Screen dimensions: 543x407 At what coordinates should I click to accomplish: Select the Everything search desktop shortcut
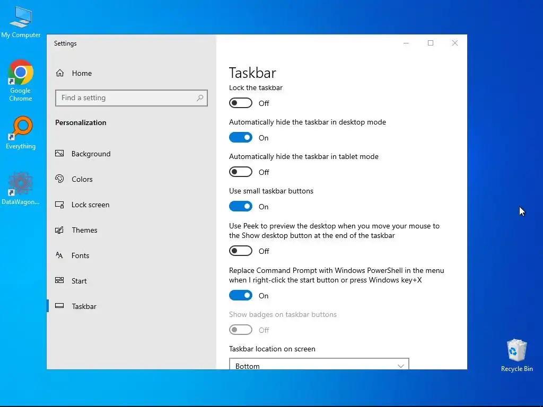(x=21, y=132)
